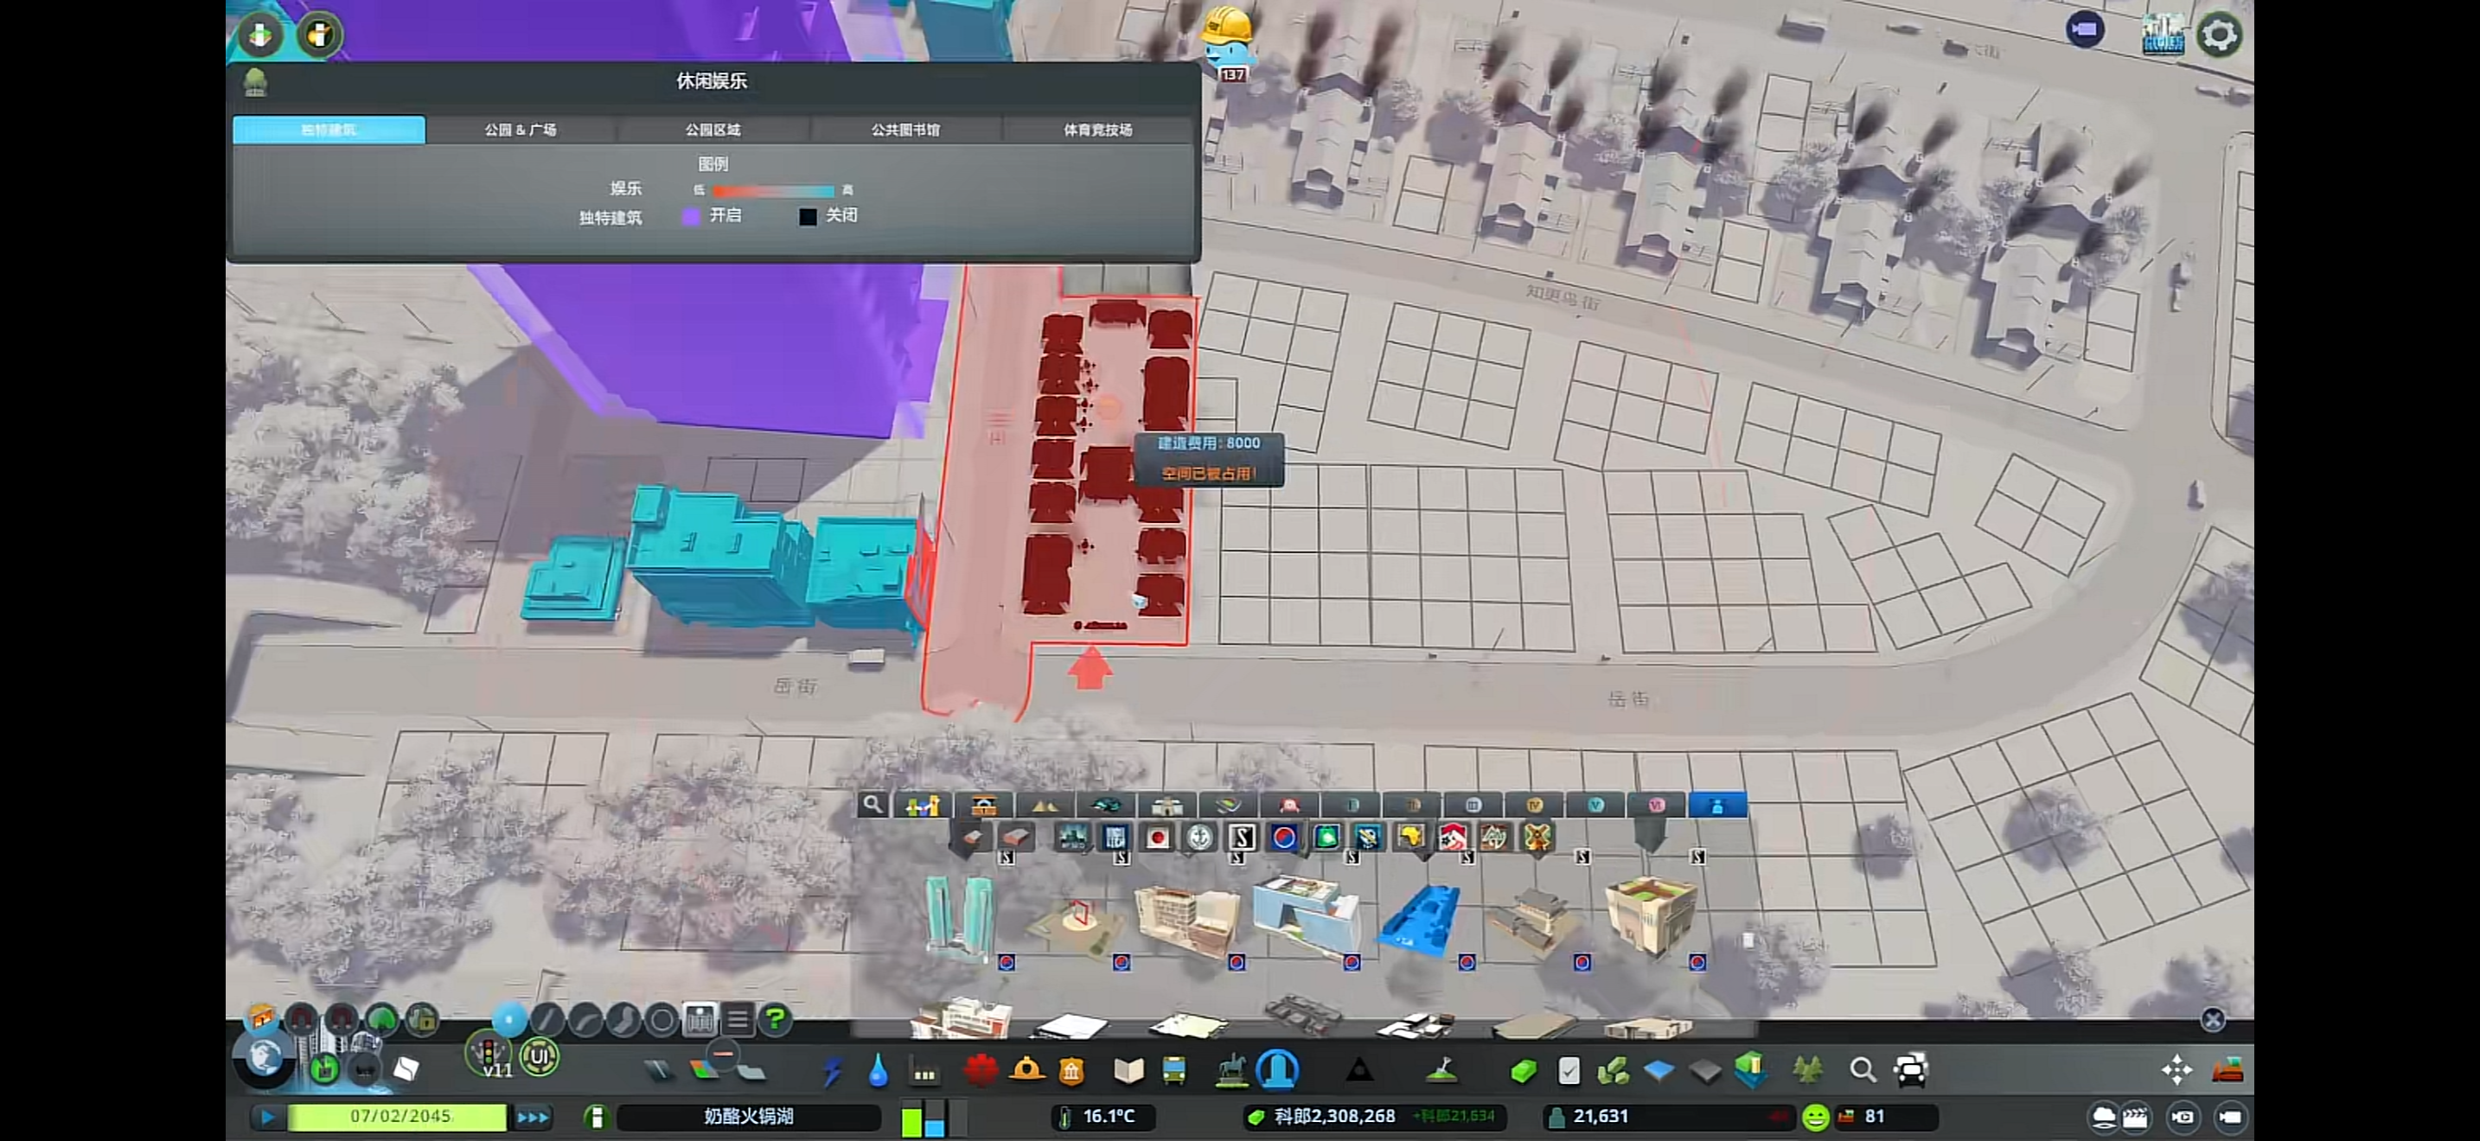Open the roads menu icon

pos(660,1070)
